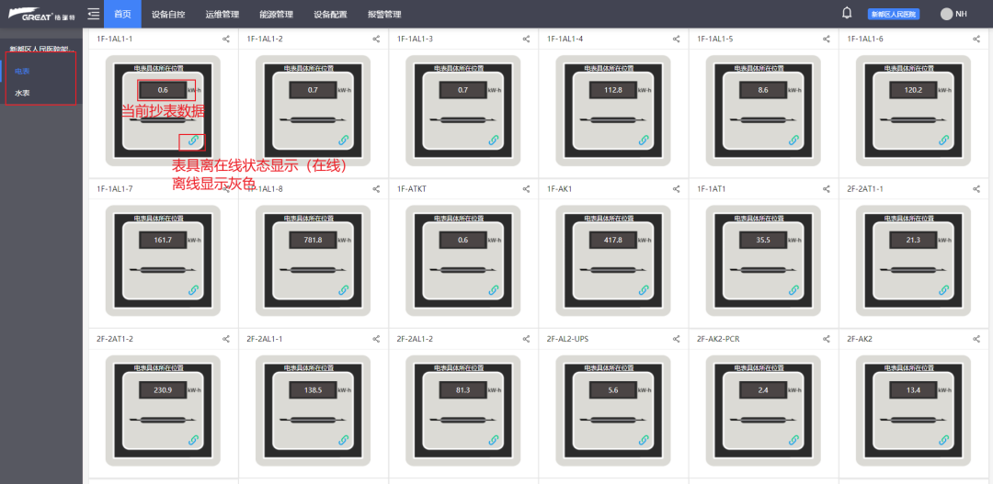The height and width of the screenshot is (484, 993).
Task: Click share icon on 2F-AK2 card
Action: [976, 339]
